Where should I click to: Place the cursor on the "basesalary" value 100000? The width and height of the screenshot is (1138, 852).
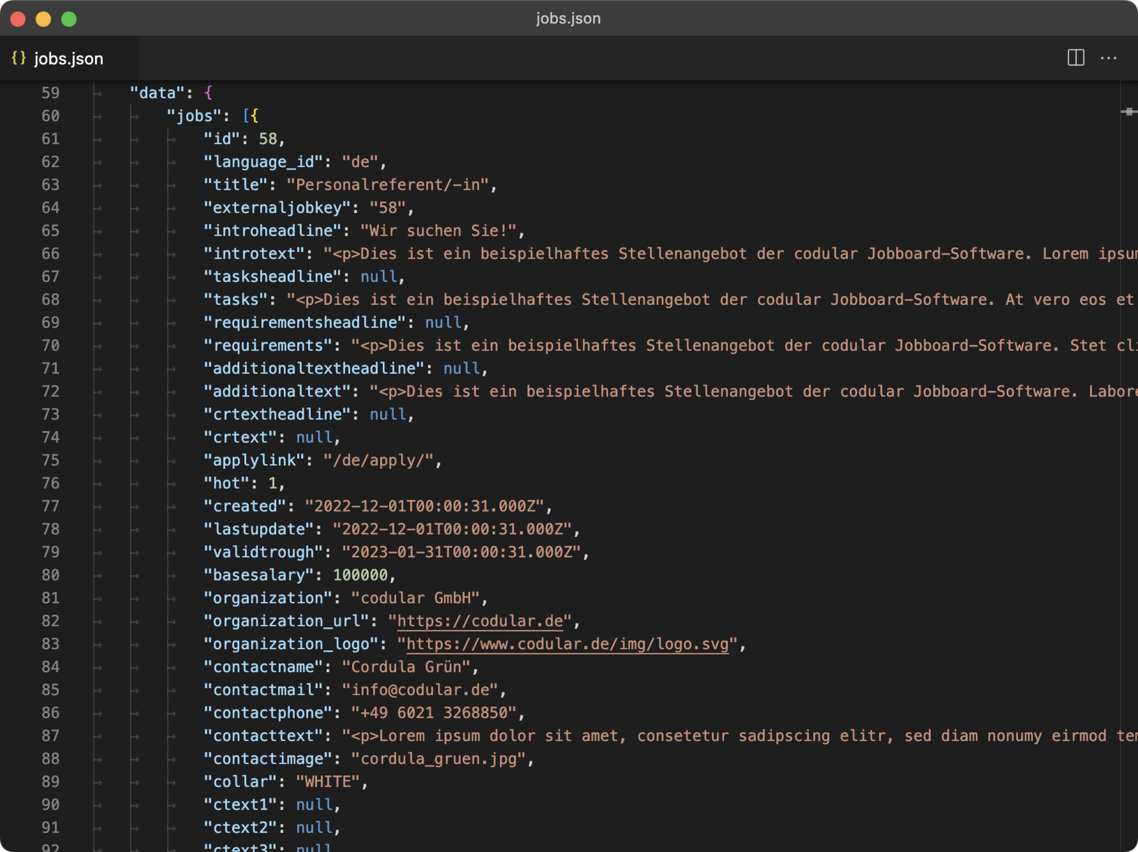tap(360, 575)
